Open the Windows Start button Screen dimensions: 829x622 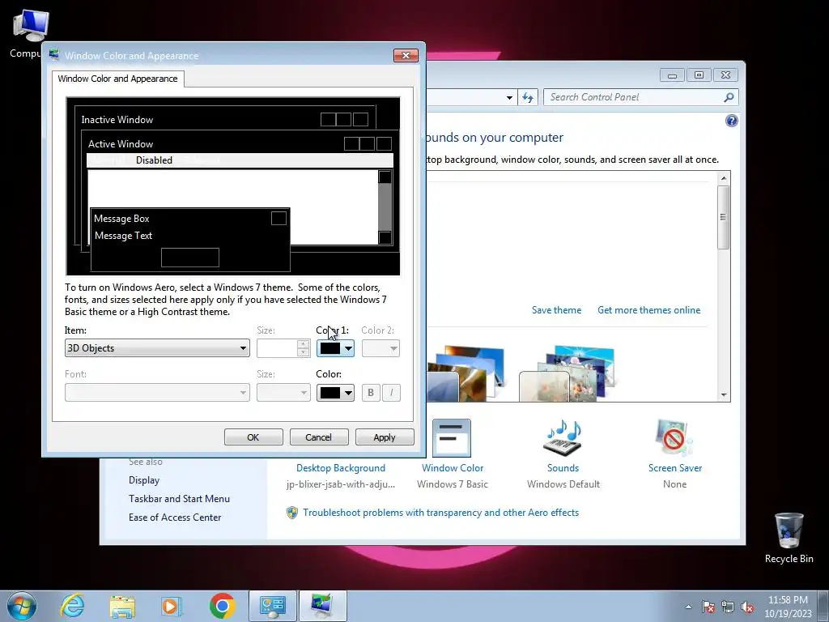pyautogui.click(x=22, y=606)
